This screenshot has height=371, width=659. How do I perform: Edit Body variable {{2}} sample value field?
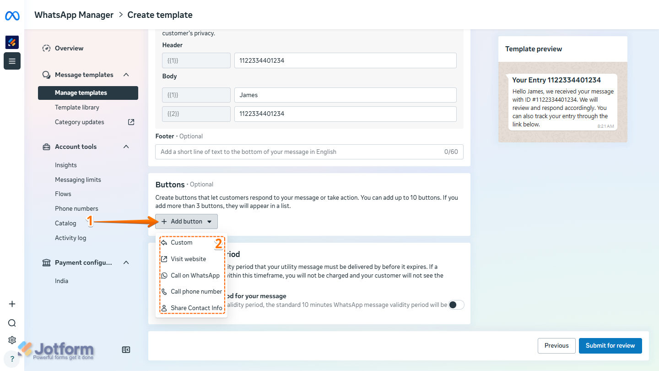point(346,114)
